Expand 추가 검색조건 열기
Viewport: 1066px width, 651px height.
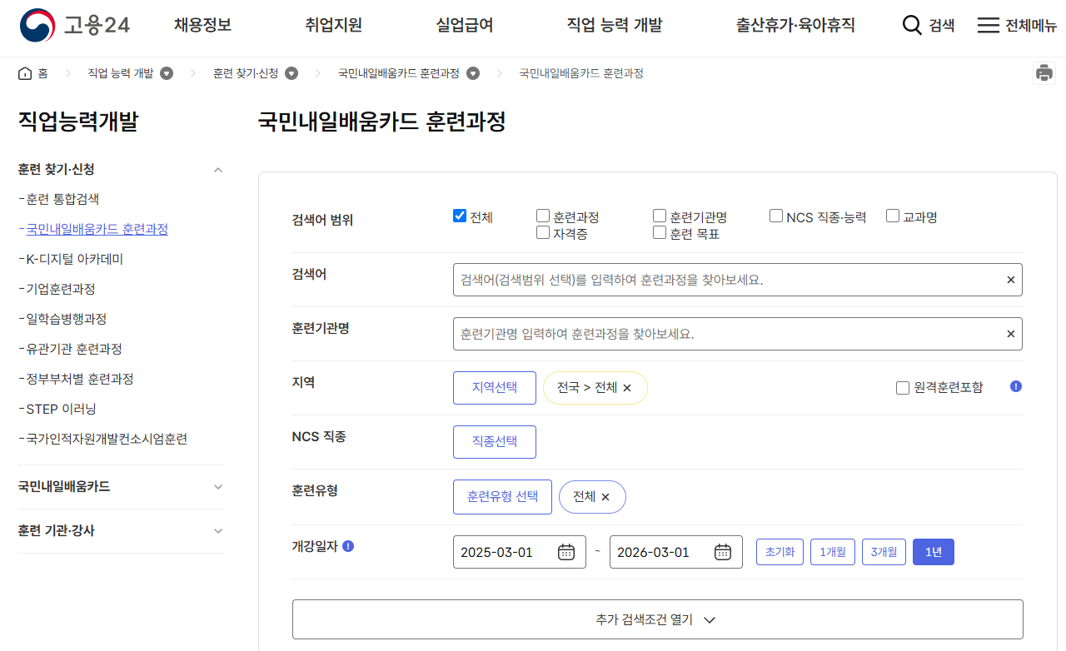tap(657, 619)
